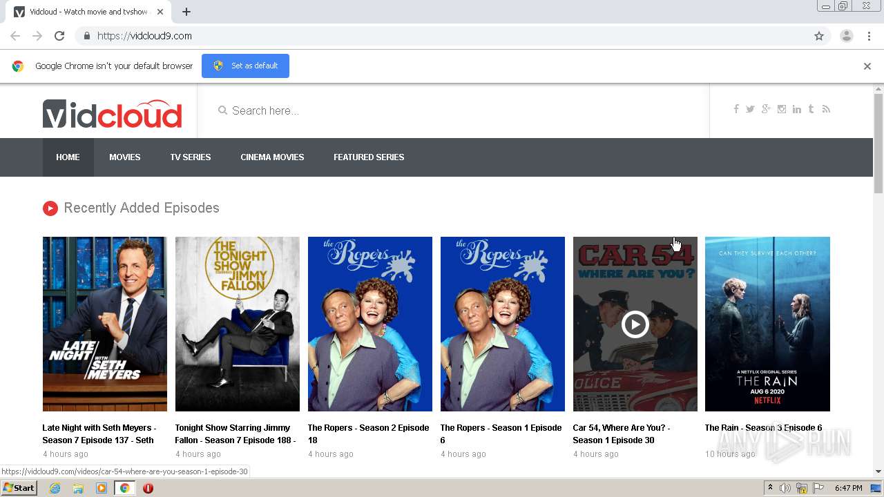Open the LinkedIn social icon
The height and width of the screenshot is (497, 884).
coord(797,109)
